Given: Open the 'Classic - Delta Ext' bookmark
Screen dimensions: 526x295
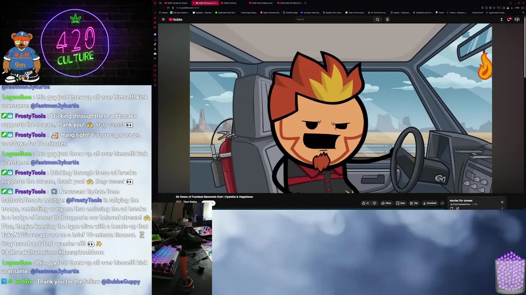Looking at the screenshot, I should (x=400, y=13).
